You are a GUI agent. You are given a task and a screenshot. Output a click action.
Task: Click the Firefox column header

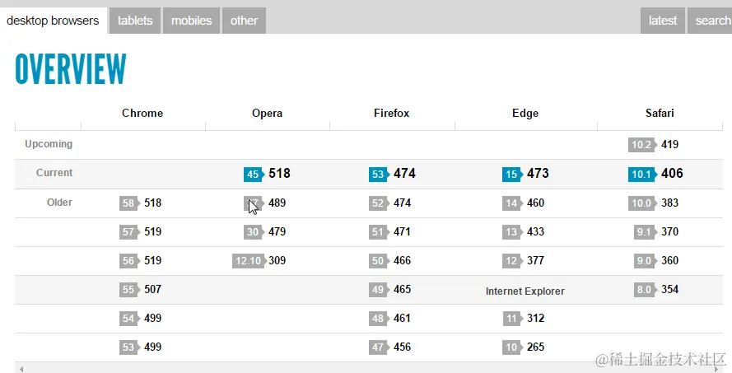coord(392,114)
